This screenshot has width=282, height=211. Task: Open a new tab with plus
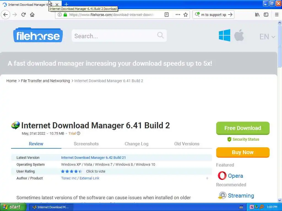tap(66, 4)
